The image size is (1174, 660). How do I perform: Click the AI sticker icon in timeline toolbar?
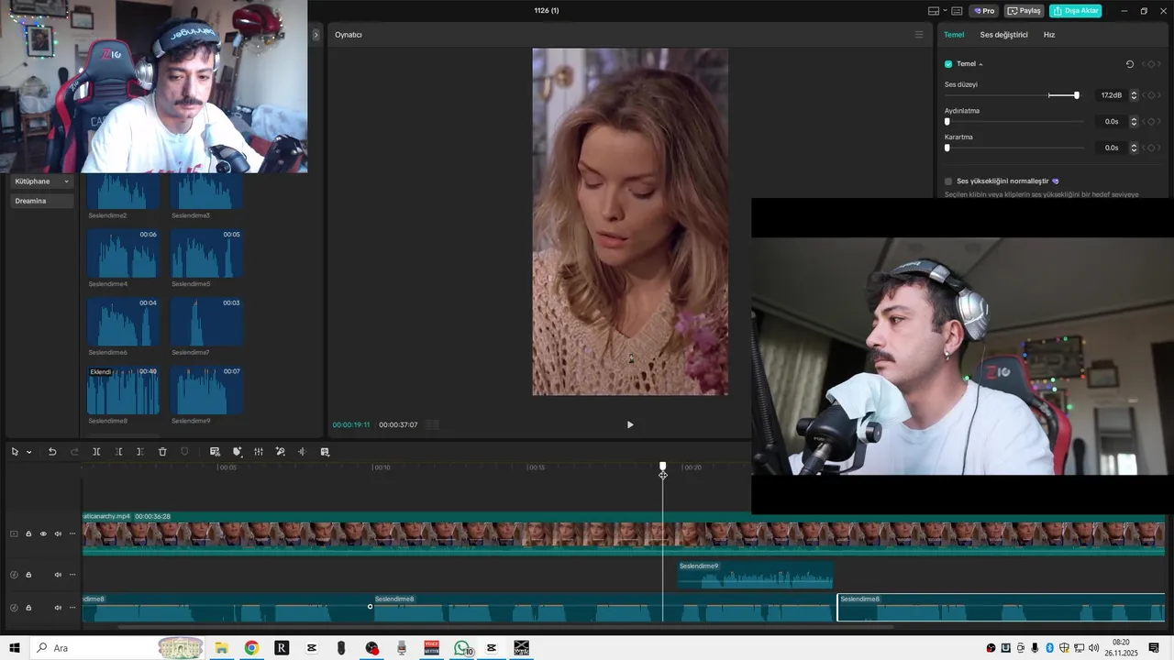pos(237,452)
